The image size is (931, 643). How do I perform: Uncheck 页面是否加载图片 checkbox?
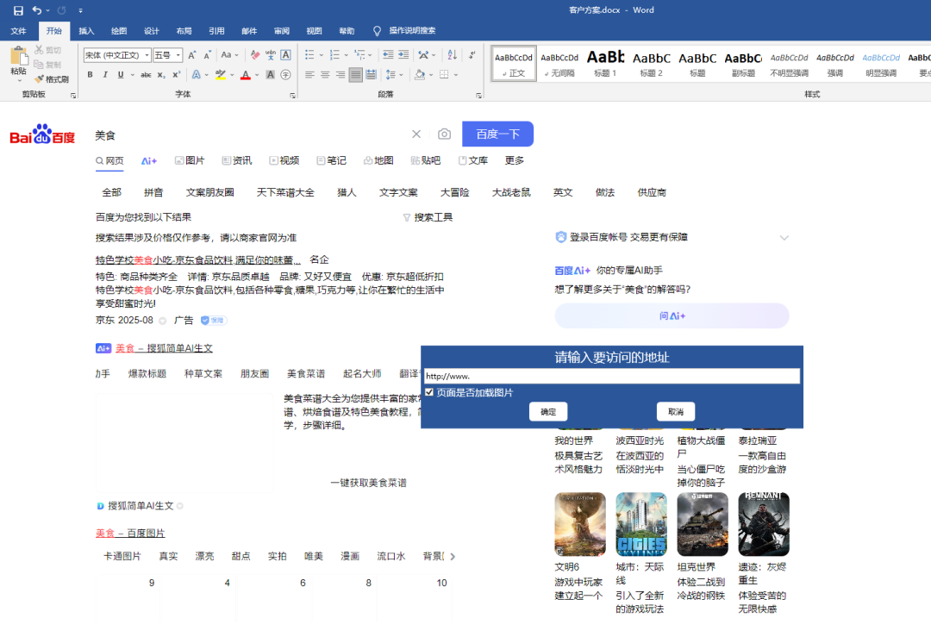pos(429,392)
